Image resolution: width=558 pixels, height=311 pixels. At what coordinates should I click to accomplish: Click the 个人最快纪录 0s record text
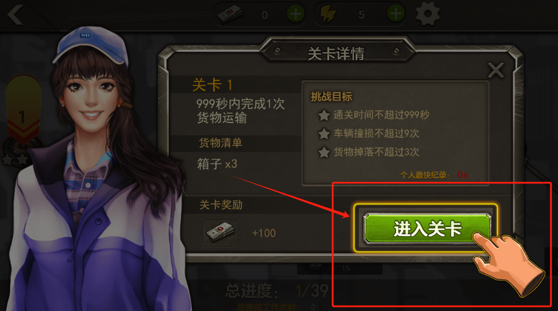tap(434, 175)
